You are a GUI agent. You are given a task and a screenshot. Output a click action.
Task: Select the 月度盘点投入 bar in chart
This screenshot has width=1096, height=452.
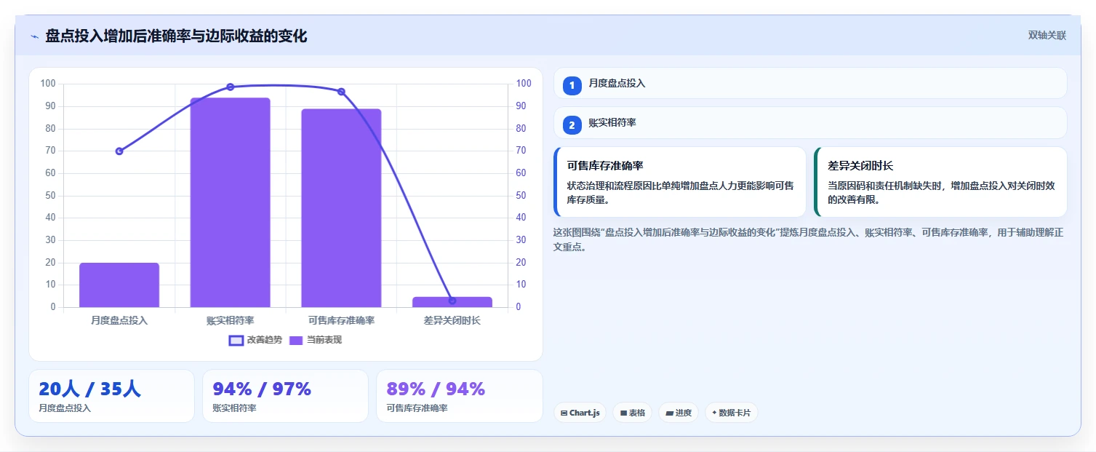pyautogui.click(x=119, y=285)
